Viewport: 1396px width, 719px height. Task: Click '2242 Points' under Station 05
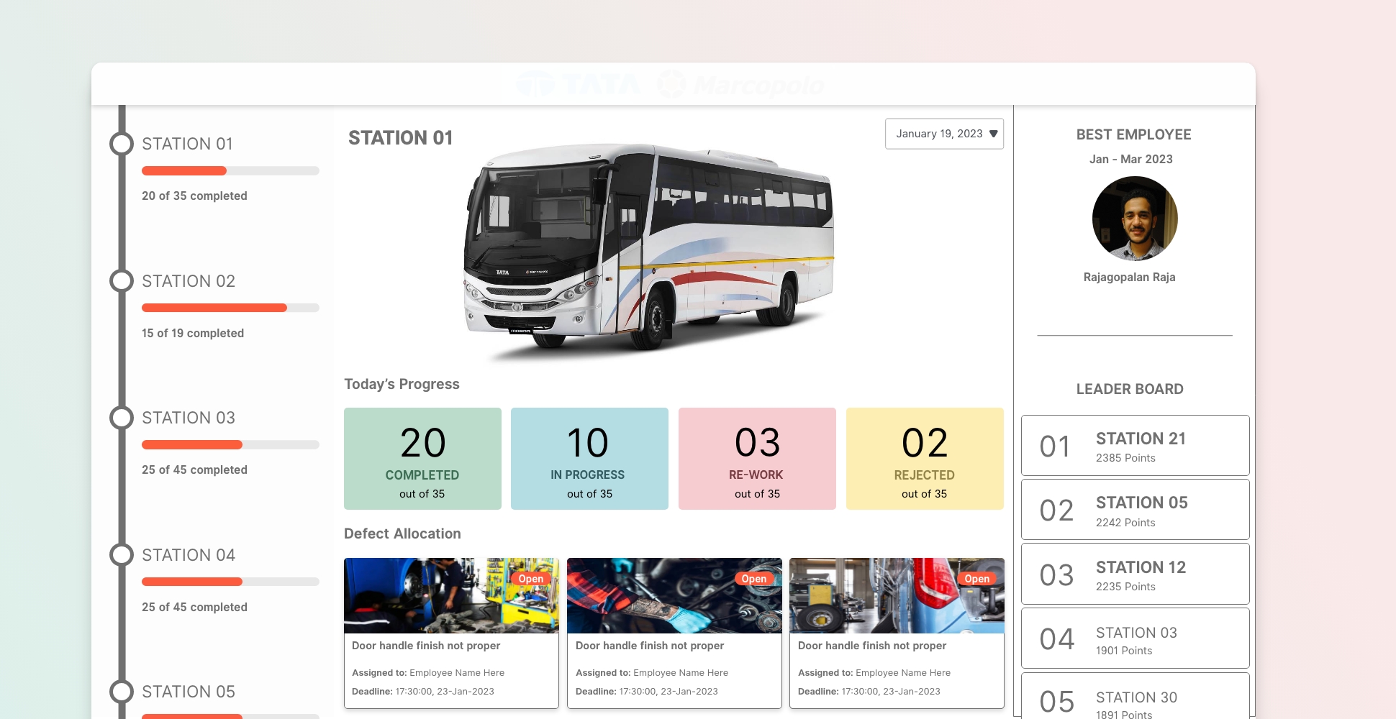[1125, 523]
